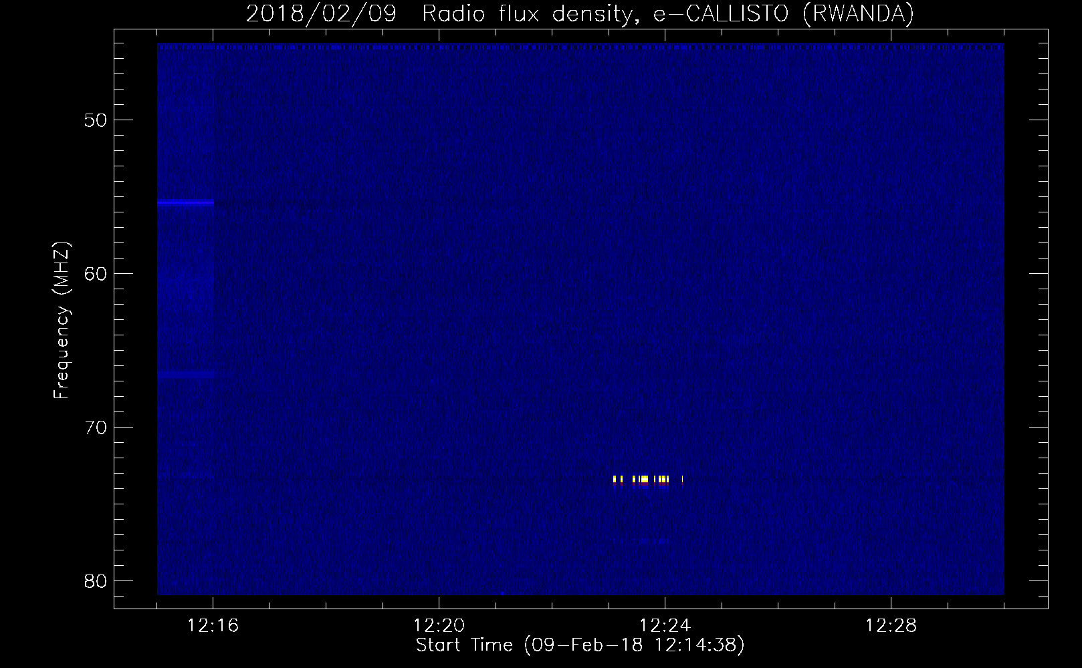Click the plot title '2018/02/09 Radio flux density'
This screenshot has height=668, width=1082.
(580, 13)
